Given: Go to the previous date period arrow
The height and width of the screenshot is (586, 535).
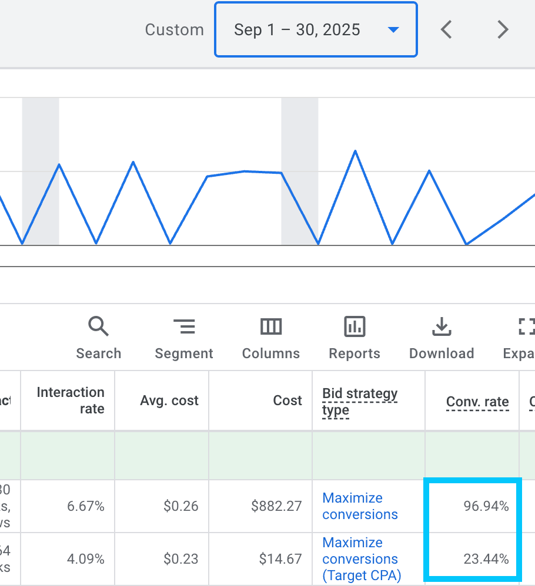Looking at the screenshot, I should pyautogui.click(x=446, y=29).
